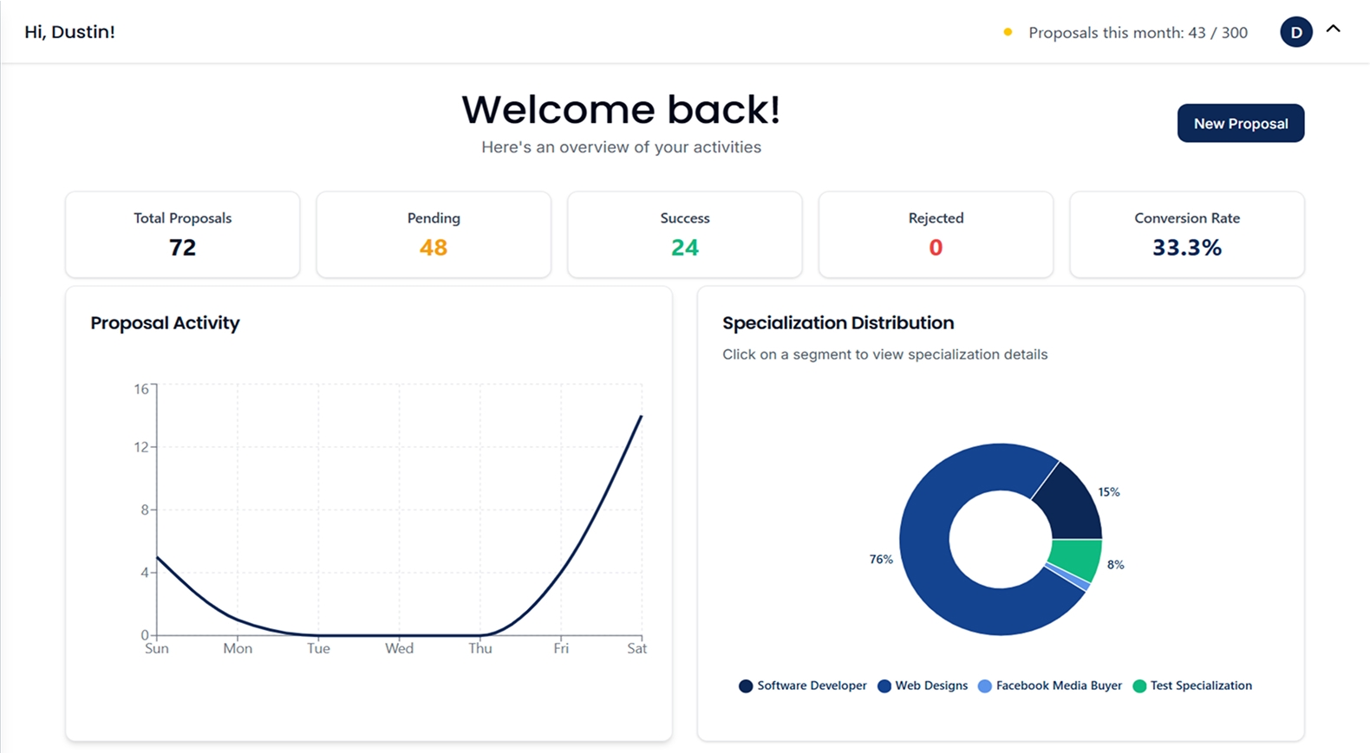Image resolution: width=1370 pixels, height=753 pixels.
Task: Open the Total Proposals card
Action: tap(183, 235)
